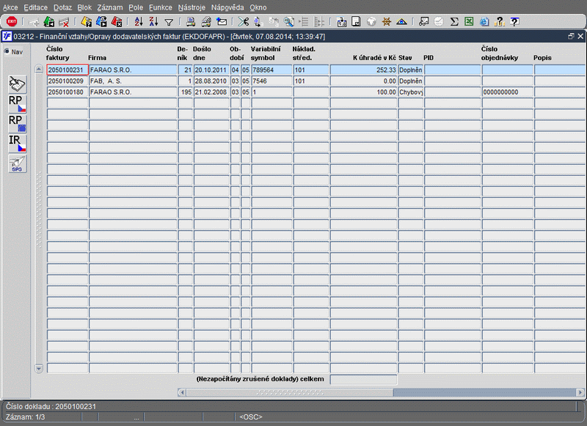Click date cell 21.02.2008
The width and height of the screenshot is (587, 426).
211,92
